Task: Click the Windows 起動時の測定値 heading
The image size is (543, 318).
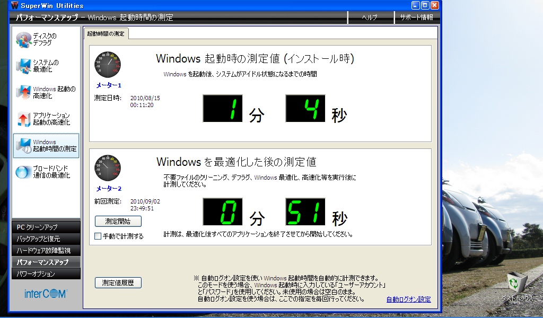Action: 255,58
